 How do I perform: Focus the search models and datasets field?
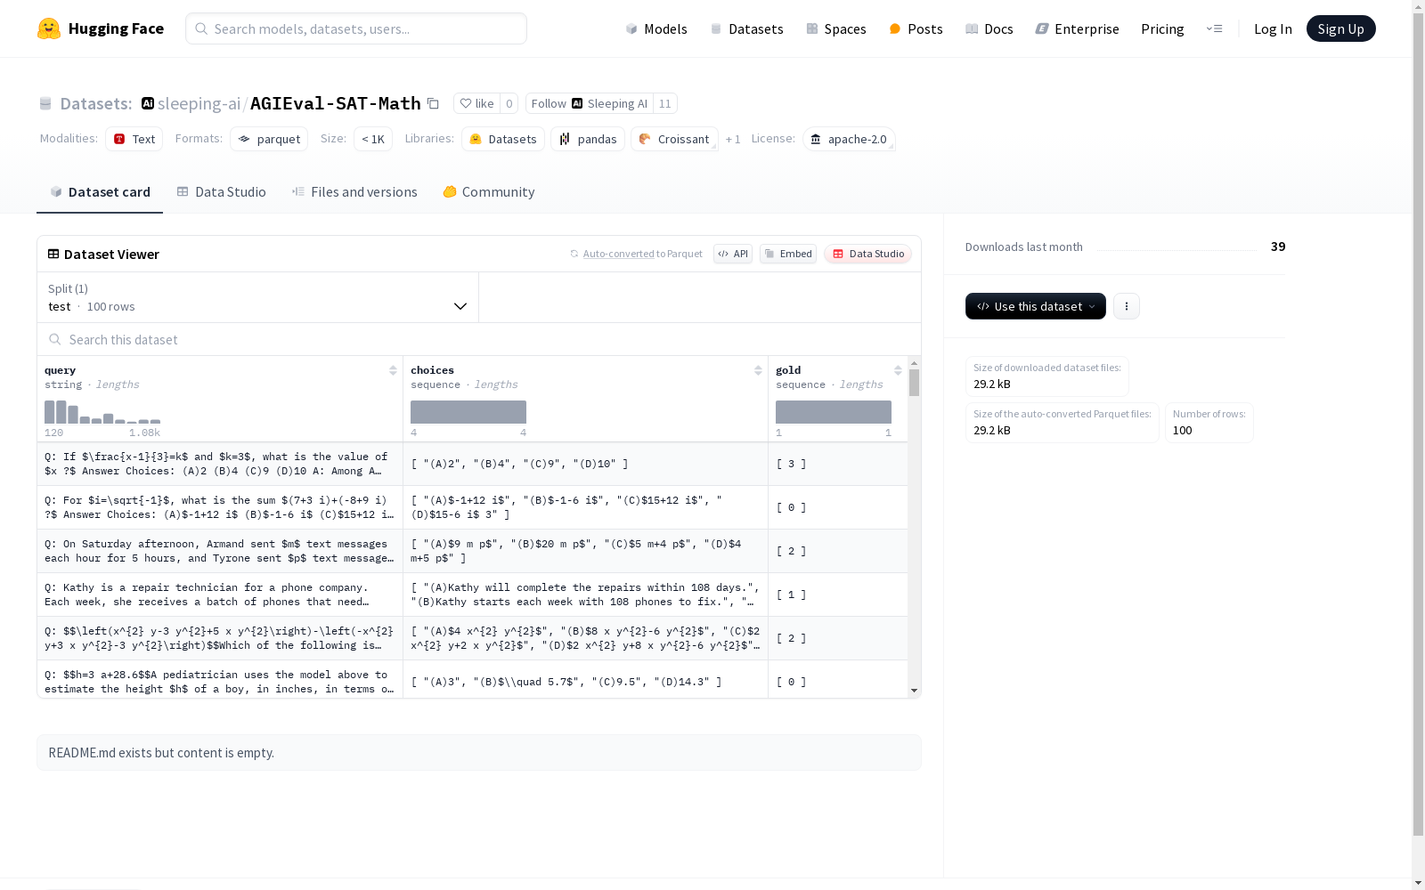click(x=356, y=28)
